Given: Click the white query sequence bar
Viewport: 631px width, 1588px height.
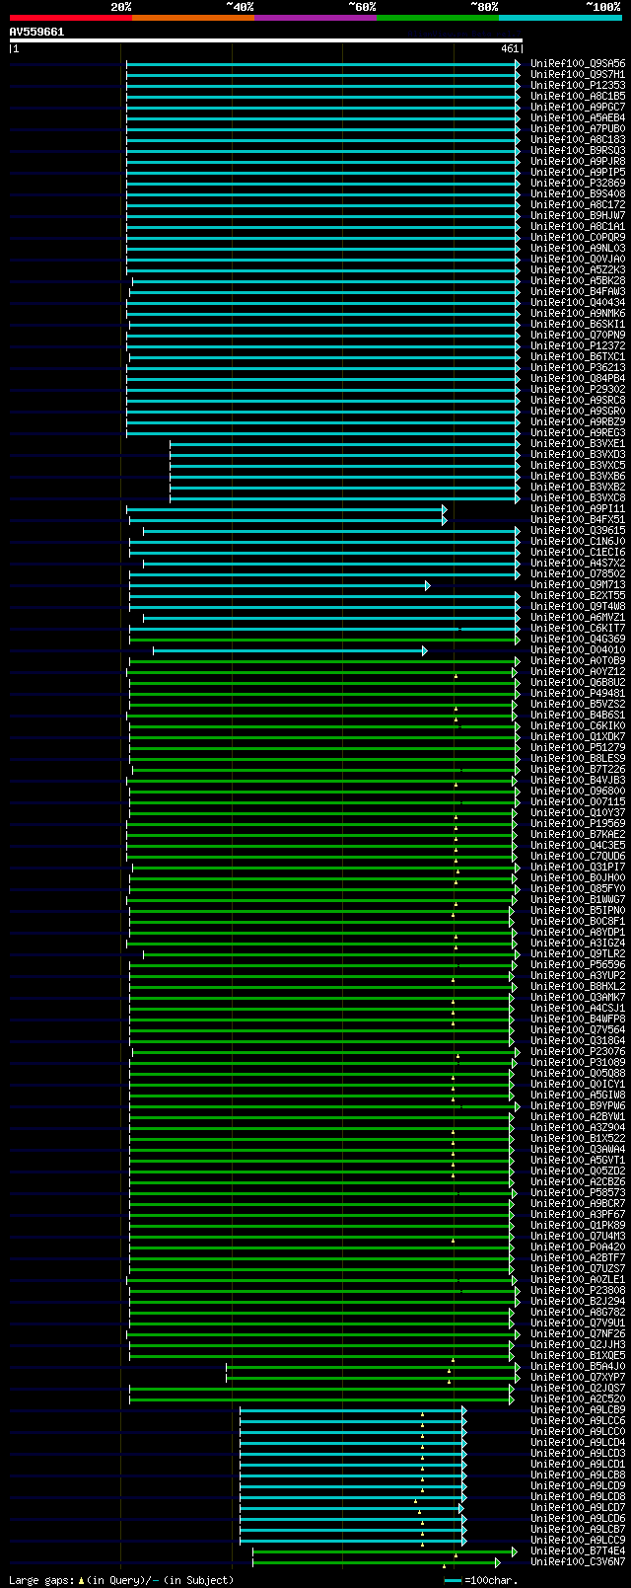Looking at the screenshot, I should coord(265,40).
